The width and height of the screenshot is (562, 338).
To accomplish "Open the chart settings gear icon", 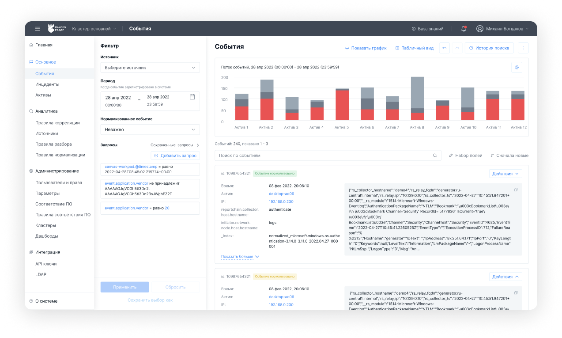I will click(x=517, y=67).
